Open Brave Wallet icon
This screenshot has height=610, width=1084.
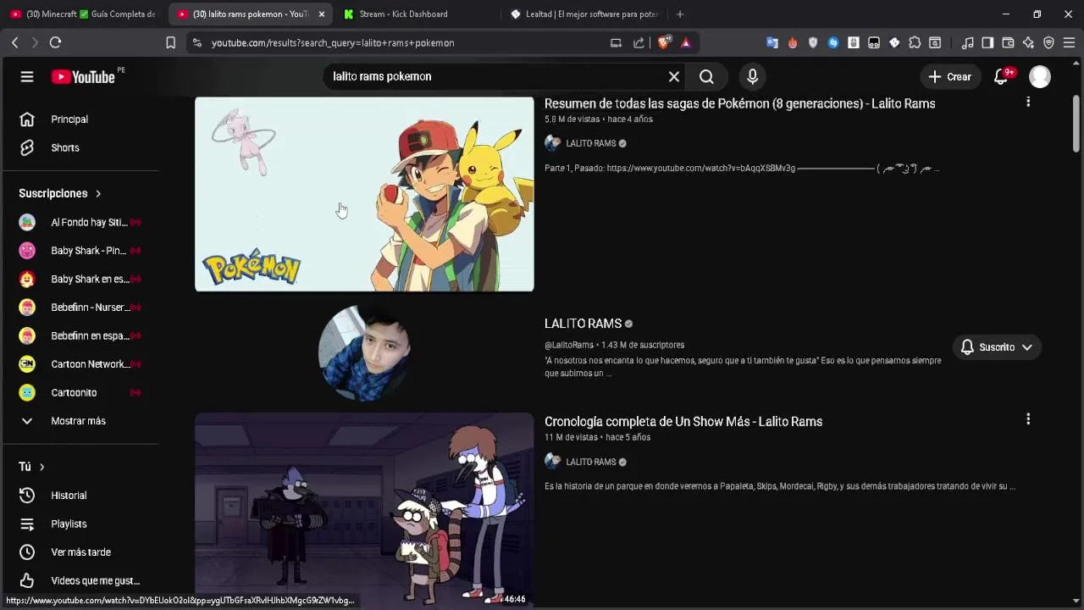[x=1008, y=42]
